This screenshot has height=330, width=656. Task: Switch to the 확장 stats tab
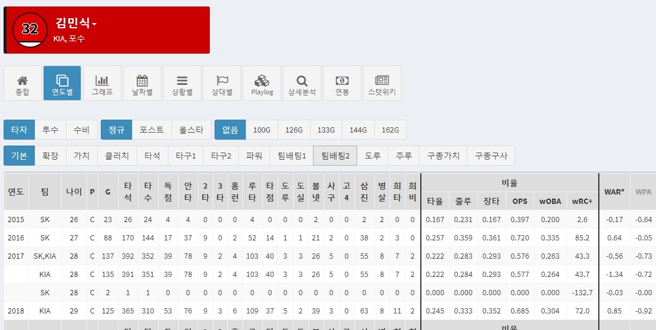click(x=51, y=156)
